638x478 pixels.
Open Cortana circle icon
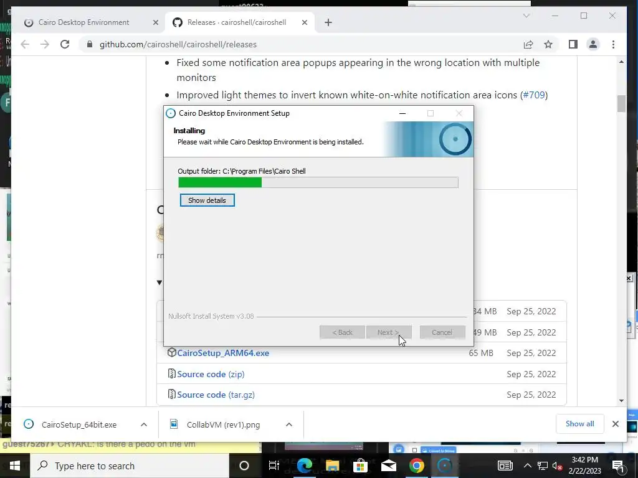click(x=244, y=466)
